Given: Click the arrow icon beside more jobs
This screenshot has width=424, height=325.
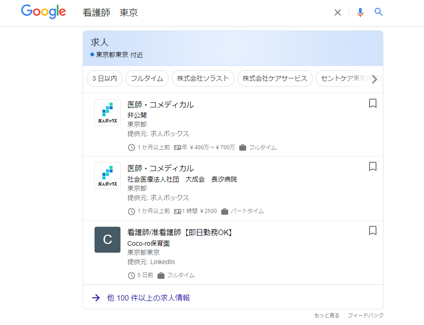Looking at the screenshot, I should [x=96, y=298].
